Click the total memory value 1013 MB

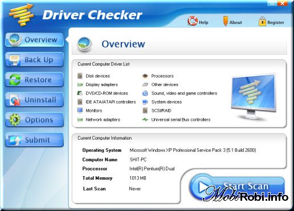tap(138, 178)
